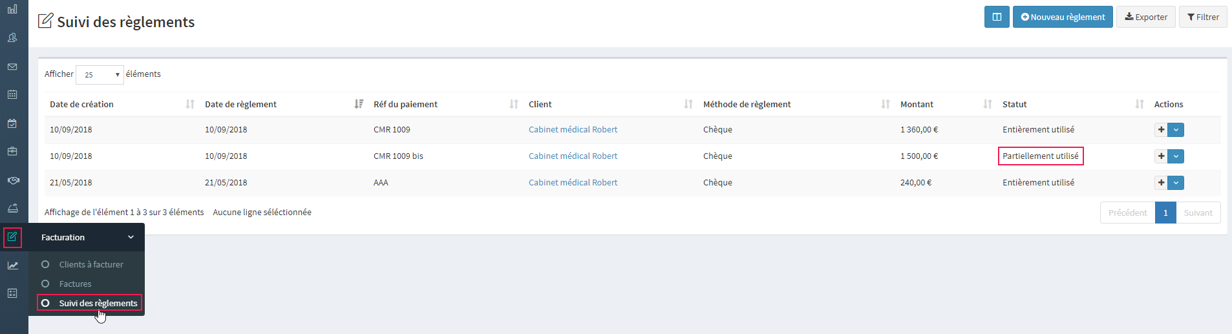Toggle column display icon button
The height and width of the screenshot is (334, 1232).
[997, 17]
